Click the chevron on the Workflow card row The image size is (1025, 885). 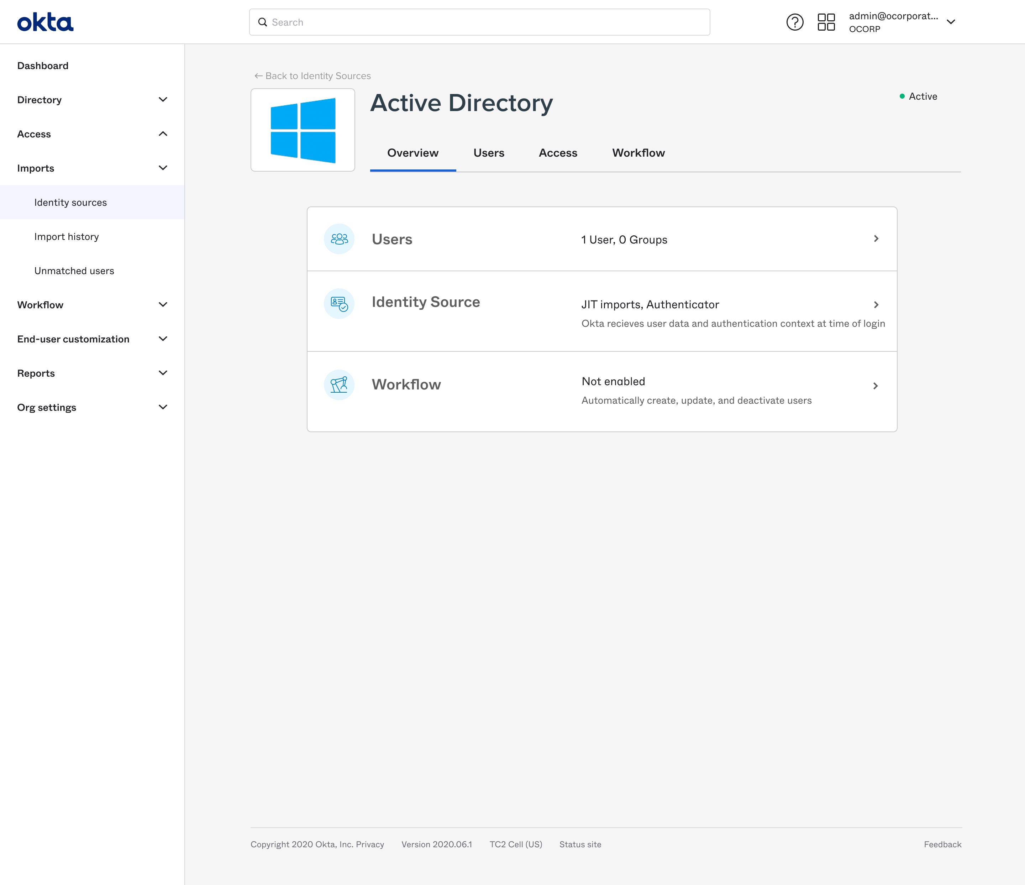[x=876, y=386]
